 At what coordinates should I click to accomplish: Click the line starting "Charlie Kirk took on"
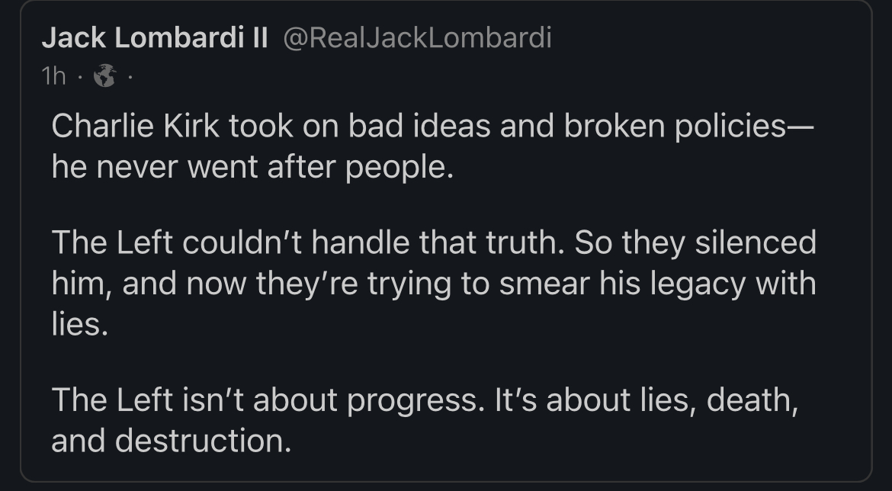[x=432, y=127]
